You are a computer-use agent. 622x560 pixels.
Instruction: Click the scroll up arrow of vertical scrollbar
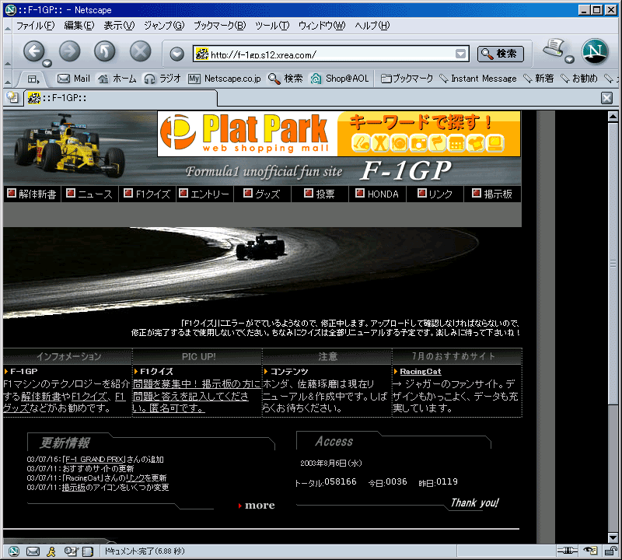click(x=613, y=117)
